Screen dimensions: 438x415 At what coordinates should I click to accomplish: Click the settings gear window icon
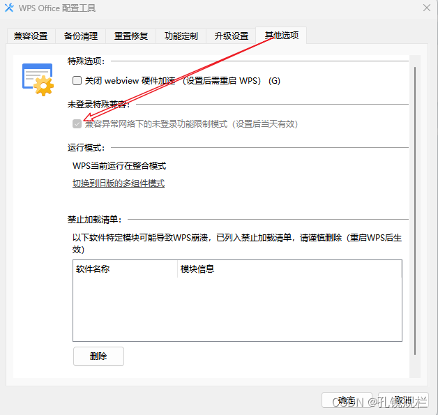[x=38, y=80]
